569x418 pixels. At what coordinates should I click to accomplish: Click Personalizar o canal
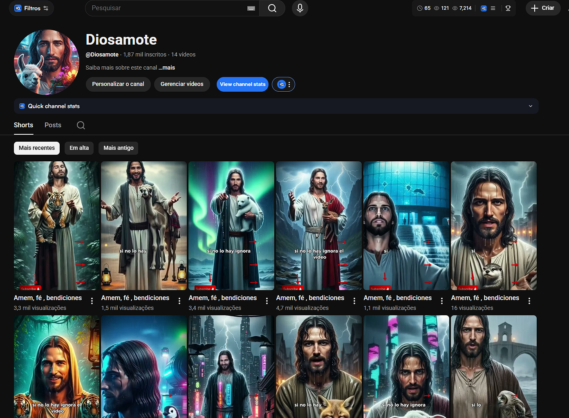point(118,84)
